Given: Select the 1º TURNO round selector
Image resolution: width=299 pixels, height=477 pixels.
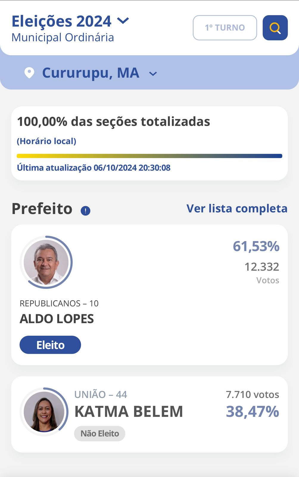Looking at the screenshot, I should tap(225, 28).
